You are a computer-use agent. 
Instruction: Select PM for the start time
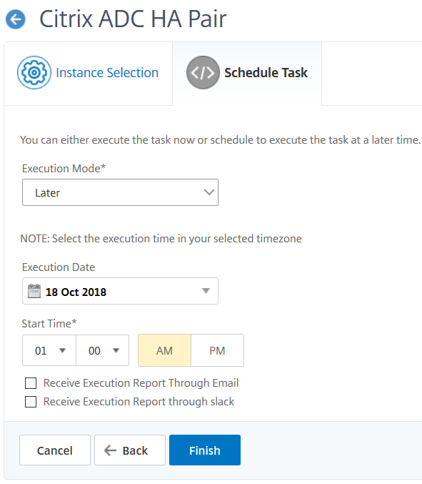coord(217,350)
